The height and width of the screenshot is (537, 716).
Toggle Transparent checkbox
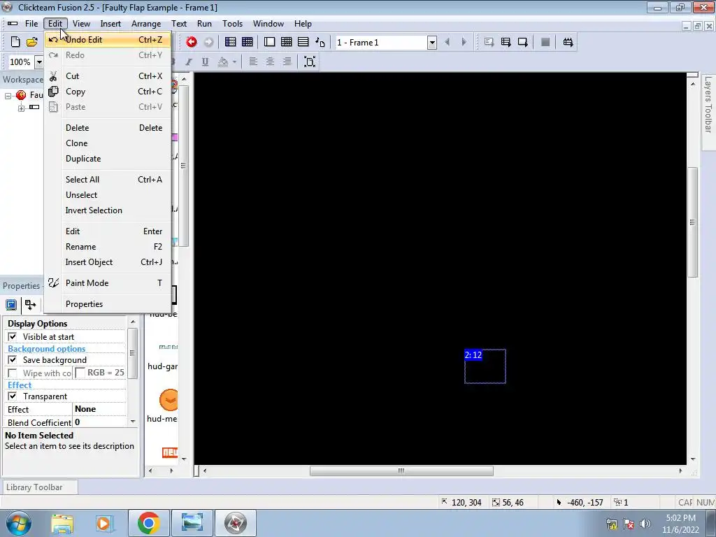tap(13, 396)
